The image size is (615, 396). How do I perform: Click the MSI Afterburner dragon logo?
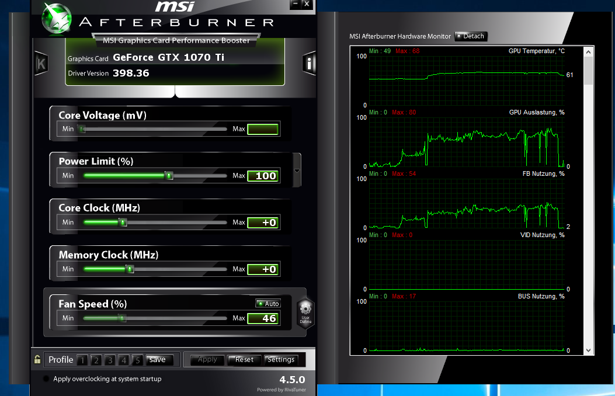pos(57,19)
